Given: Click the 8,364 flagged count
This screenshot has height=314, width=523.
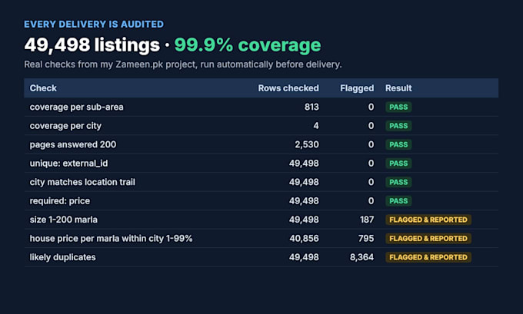Looking at the screenshot, I should click(361, 257).
